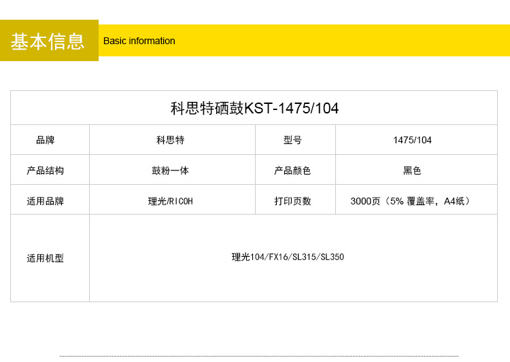
Task: Click the 品牌 label cell
Action: 46,140
